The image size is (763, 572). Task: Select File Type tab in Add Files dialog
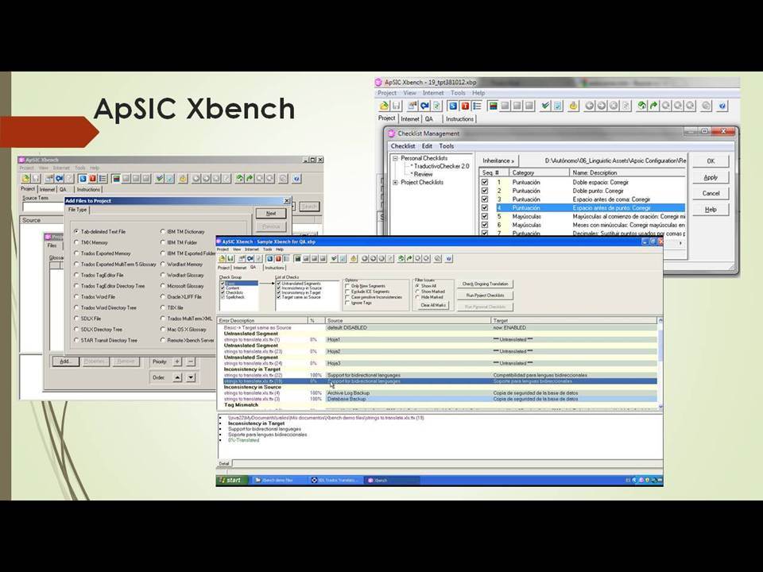pos(77,210)
